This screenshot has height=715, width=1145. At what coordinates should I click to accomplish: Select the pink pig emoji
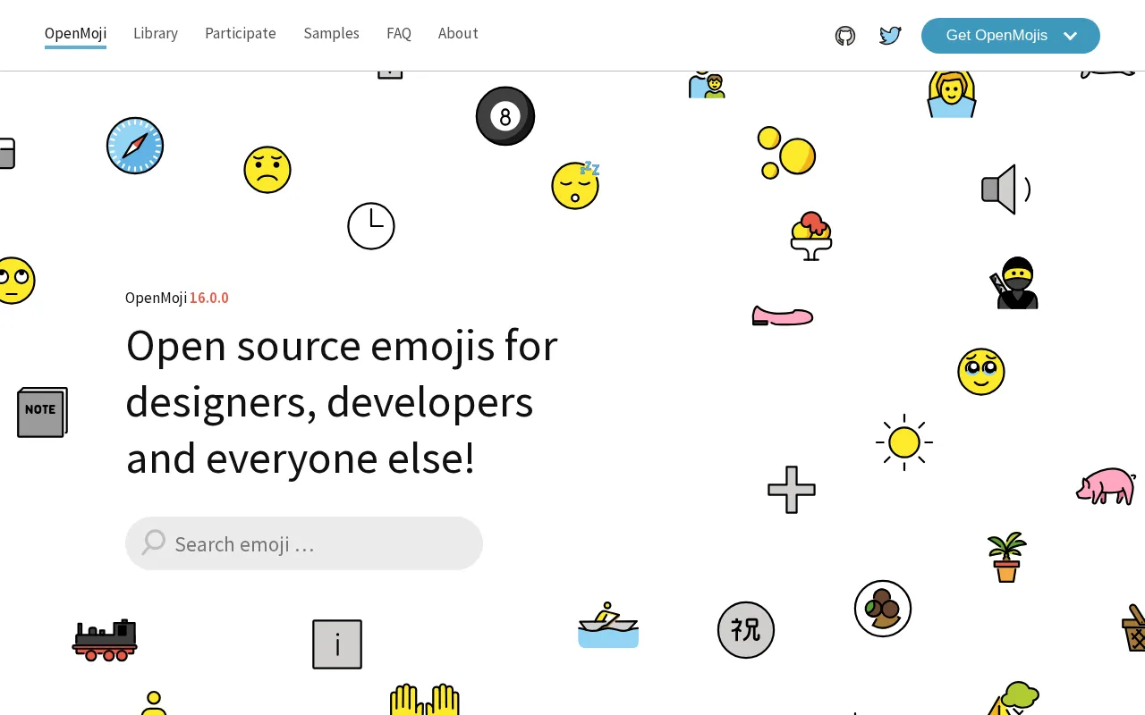[x=1107, y=486]
